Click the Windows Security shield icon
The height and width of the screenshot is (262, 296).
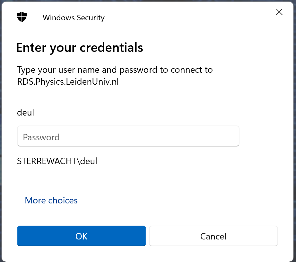pos(22,17)
